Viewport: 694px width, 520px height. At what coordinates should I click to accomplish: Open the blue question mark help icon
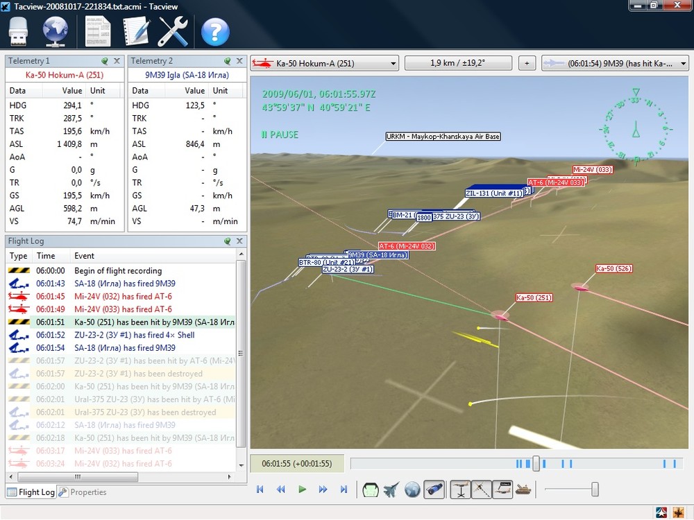pyautogui.click(x=215, y=32)
